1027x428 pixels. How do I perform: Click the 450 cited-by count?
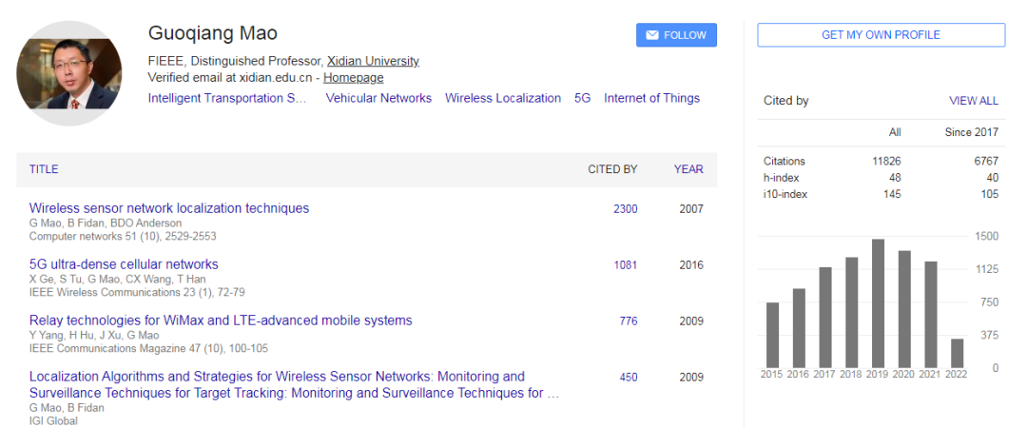[629, 378]
